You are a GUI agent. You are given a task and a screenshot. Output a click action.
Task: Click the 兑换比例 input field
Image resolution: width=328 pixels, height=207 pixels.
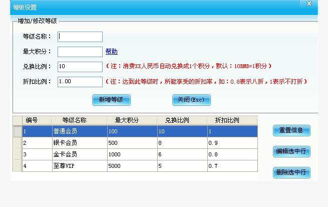(x=80, y=66)
